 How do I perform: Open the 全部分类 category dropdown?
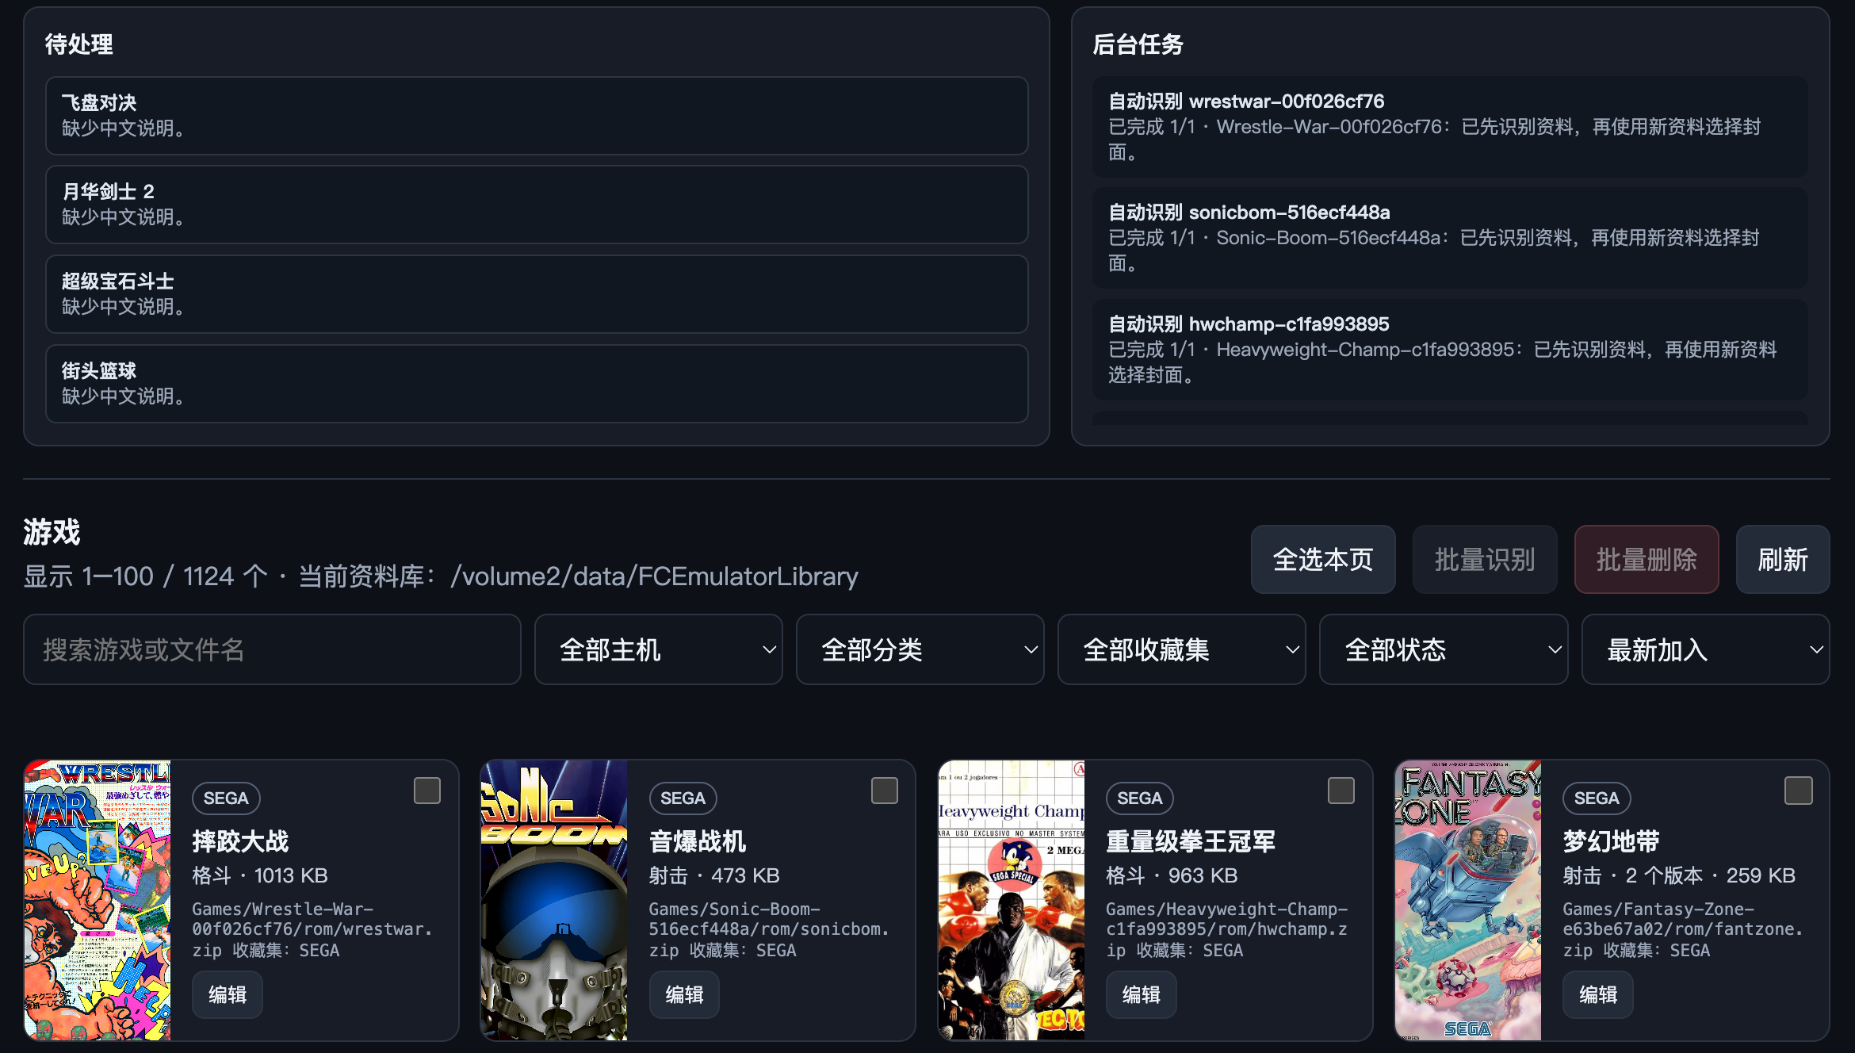pos(920,649)
